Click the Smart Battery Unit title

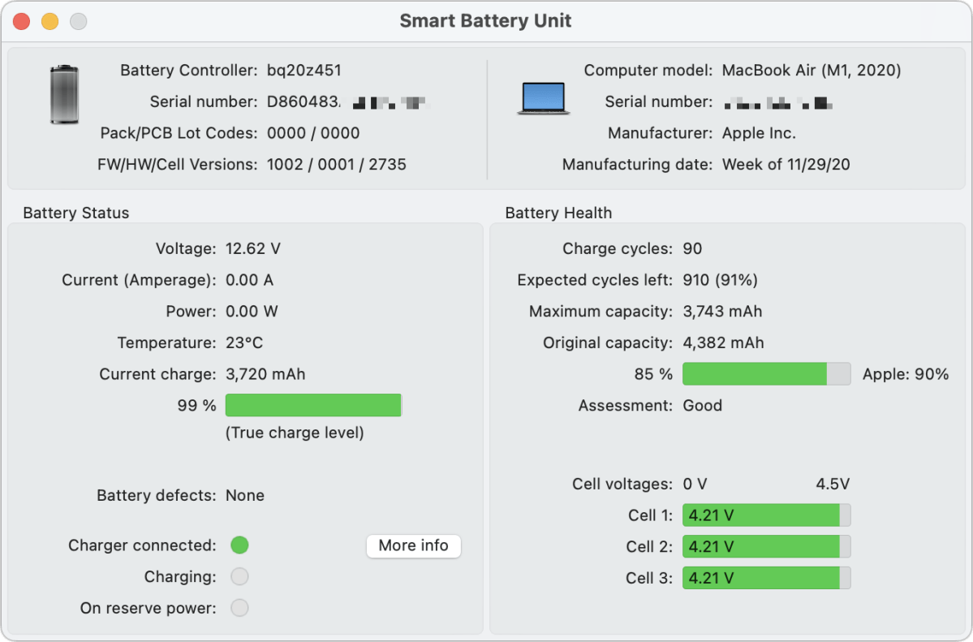[485, 21]
